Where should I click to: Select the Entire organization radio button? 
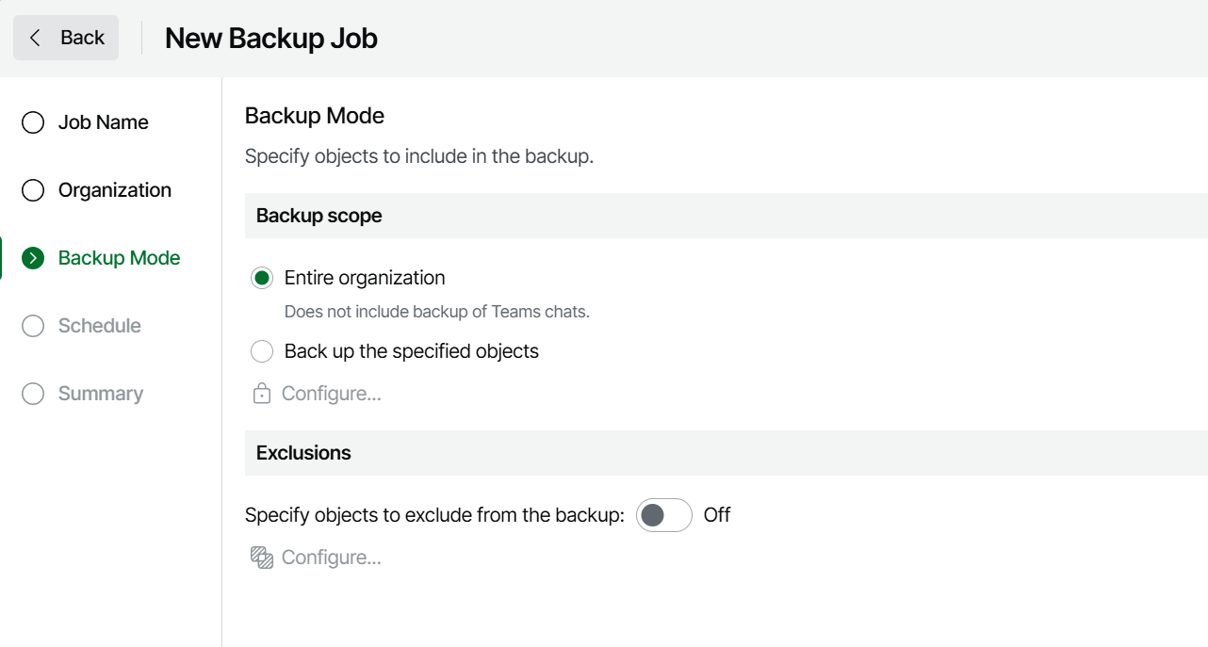(262, 278)
